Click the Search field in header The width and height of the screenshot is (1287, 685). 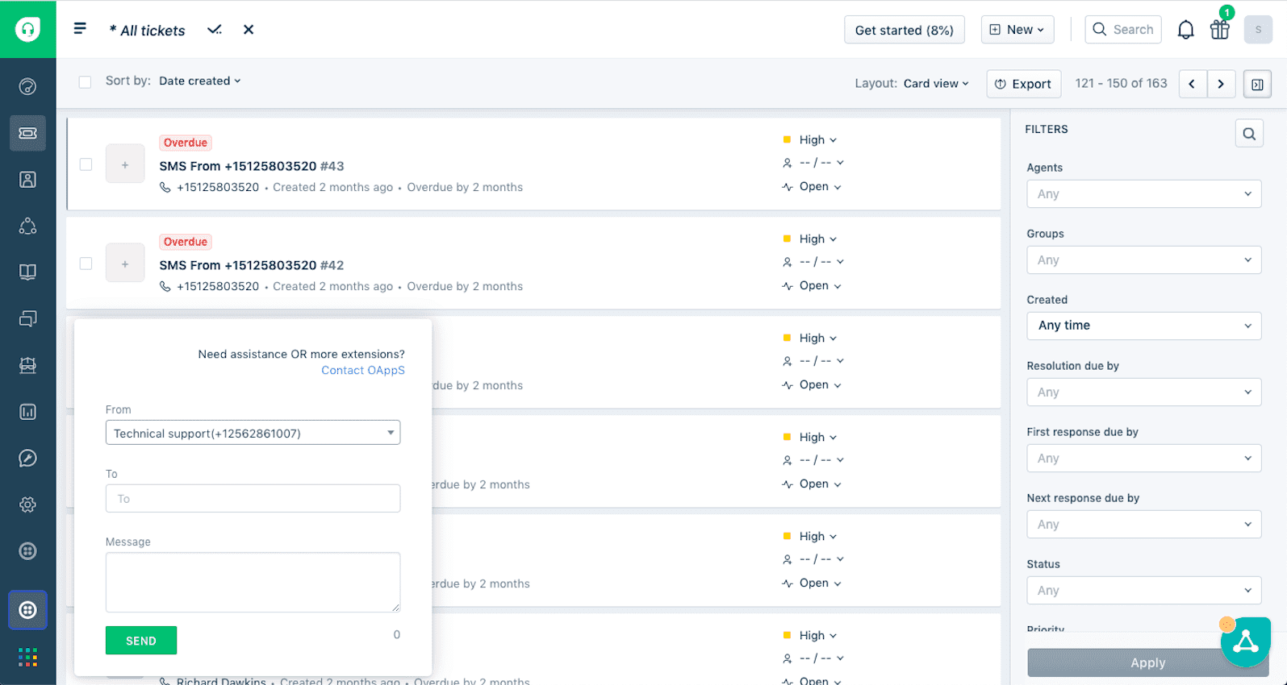click(1123, 30)
